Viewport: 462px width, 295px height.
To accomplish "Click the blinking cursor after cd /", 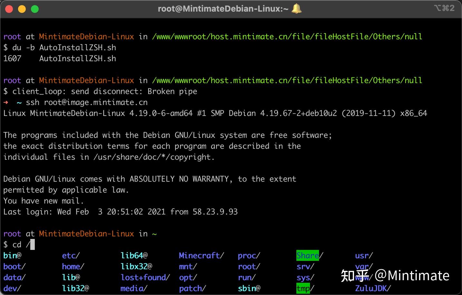I will pos(32,245).
